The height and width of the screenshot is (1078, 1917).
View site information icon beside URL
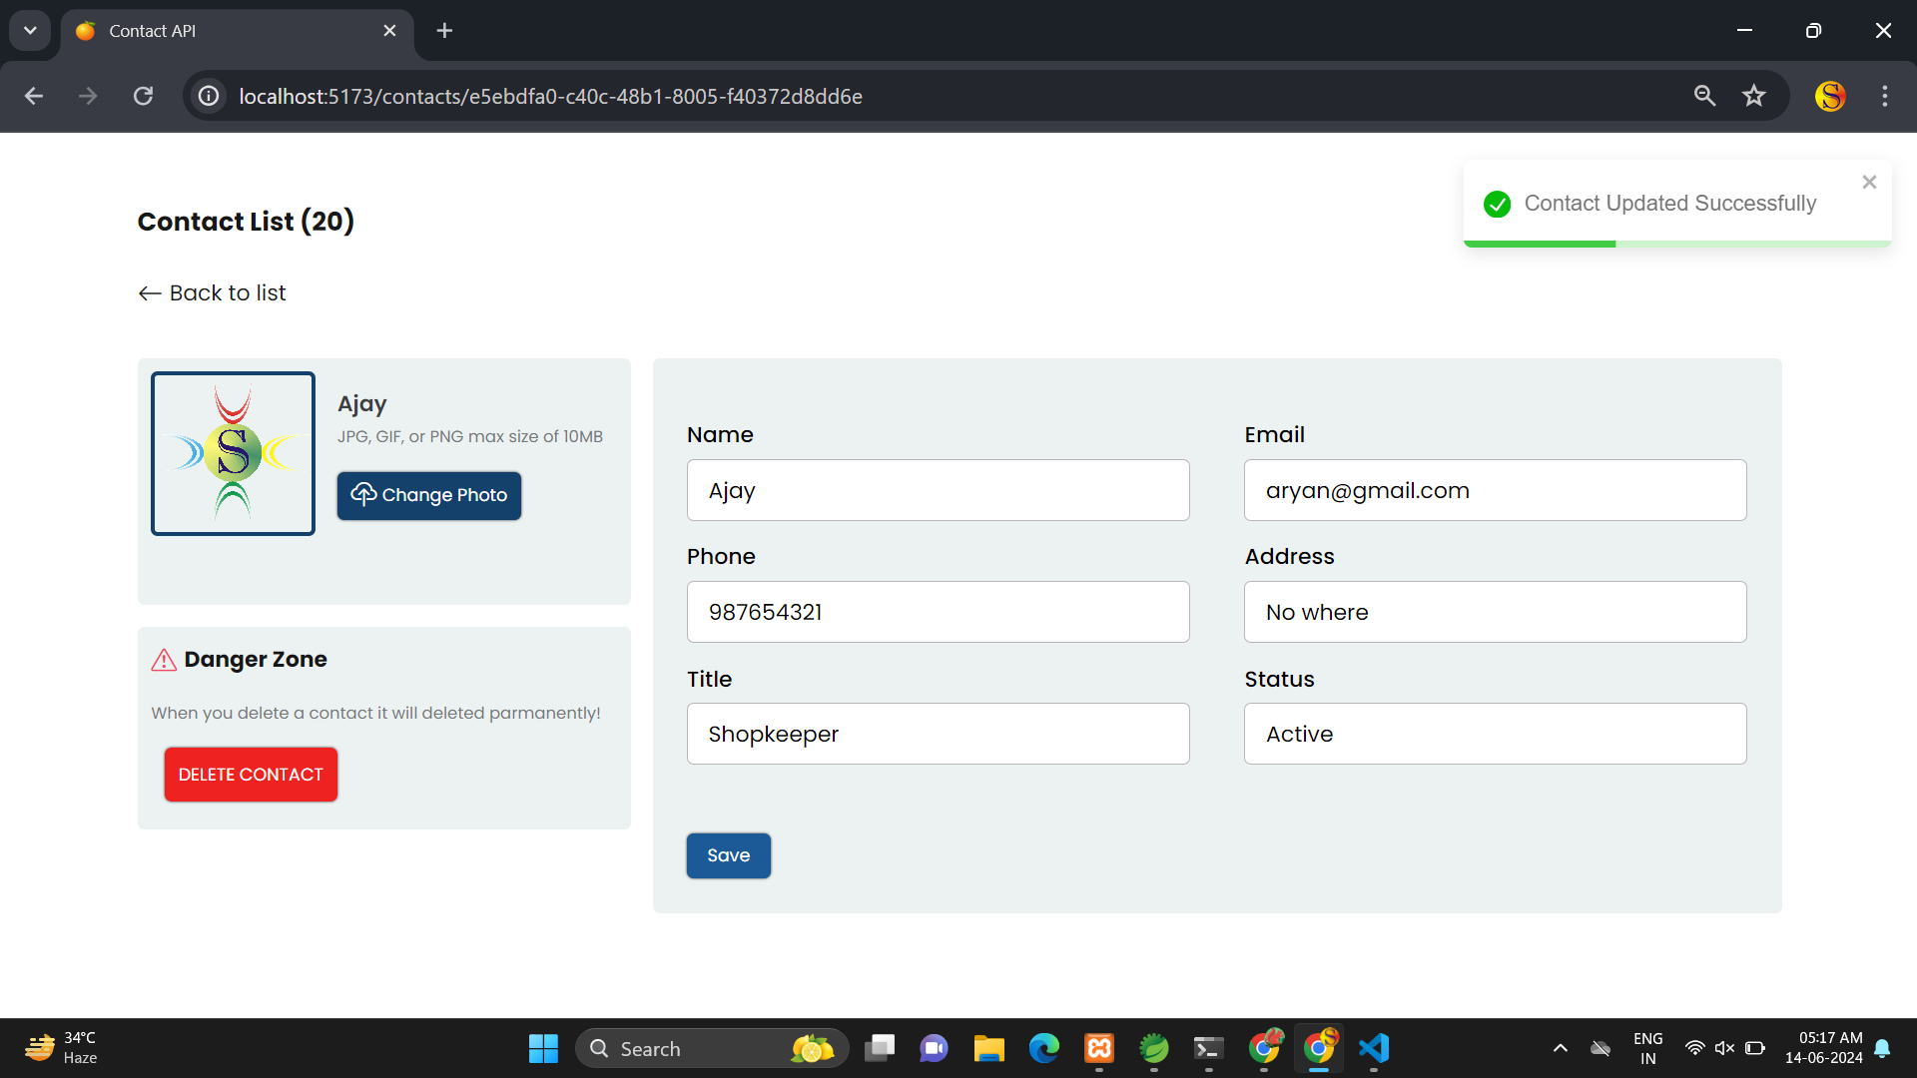coord(209,96)
